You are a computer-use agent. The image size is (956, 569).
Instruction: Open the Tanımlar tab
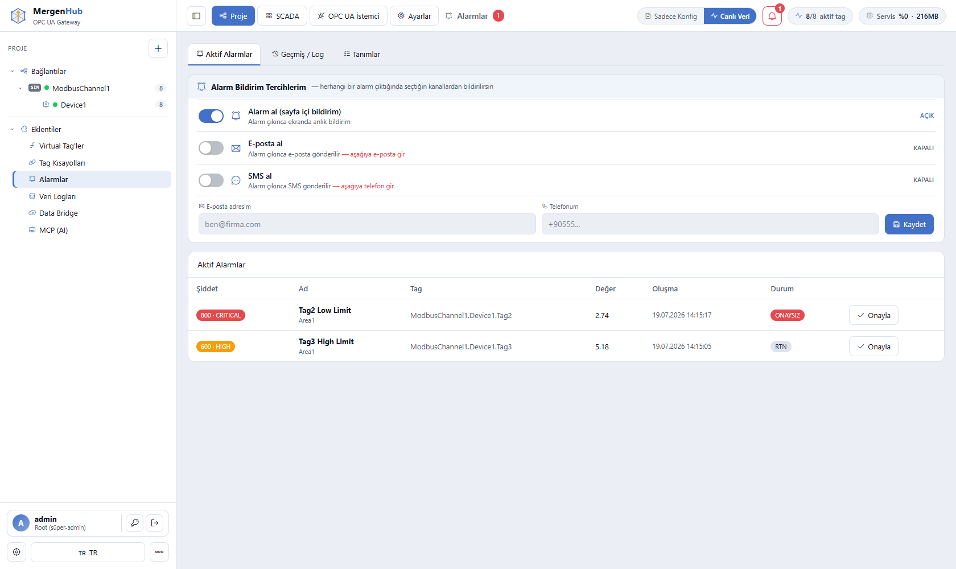pos(362,54)
